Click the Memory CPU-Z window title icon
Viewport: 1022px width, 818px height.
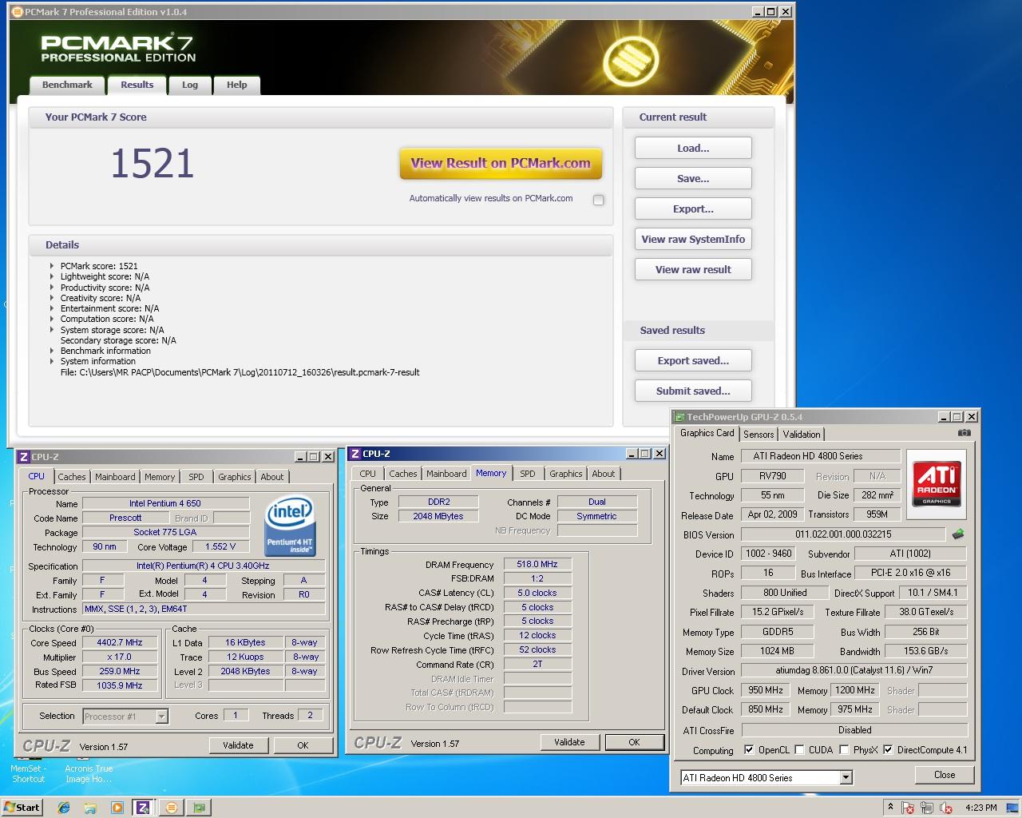[x=355, y=454]
